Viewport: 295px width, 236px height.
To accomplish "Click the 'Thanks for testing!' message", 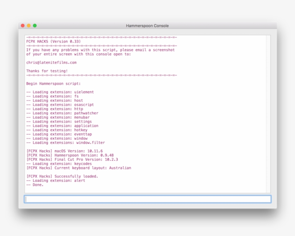I will tap(47, 71).
